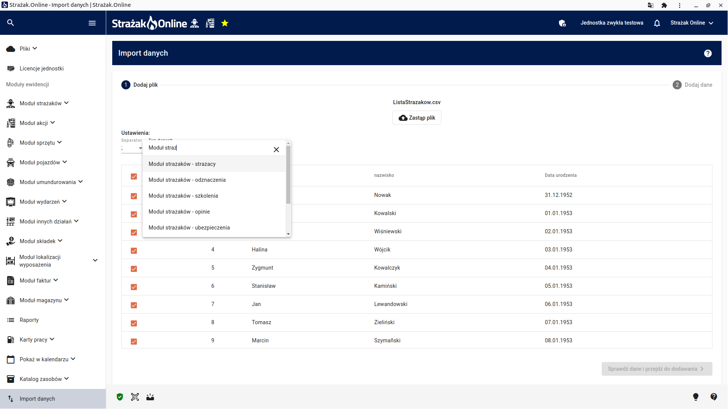This screenshot has width=728, height=409.
Task: Open the sidebar search icon
Action: 11,23
